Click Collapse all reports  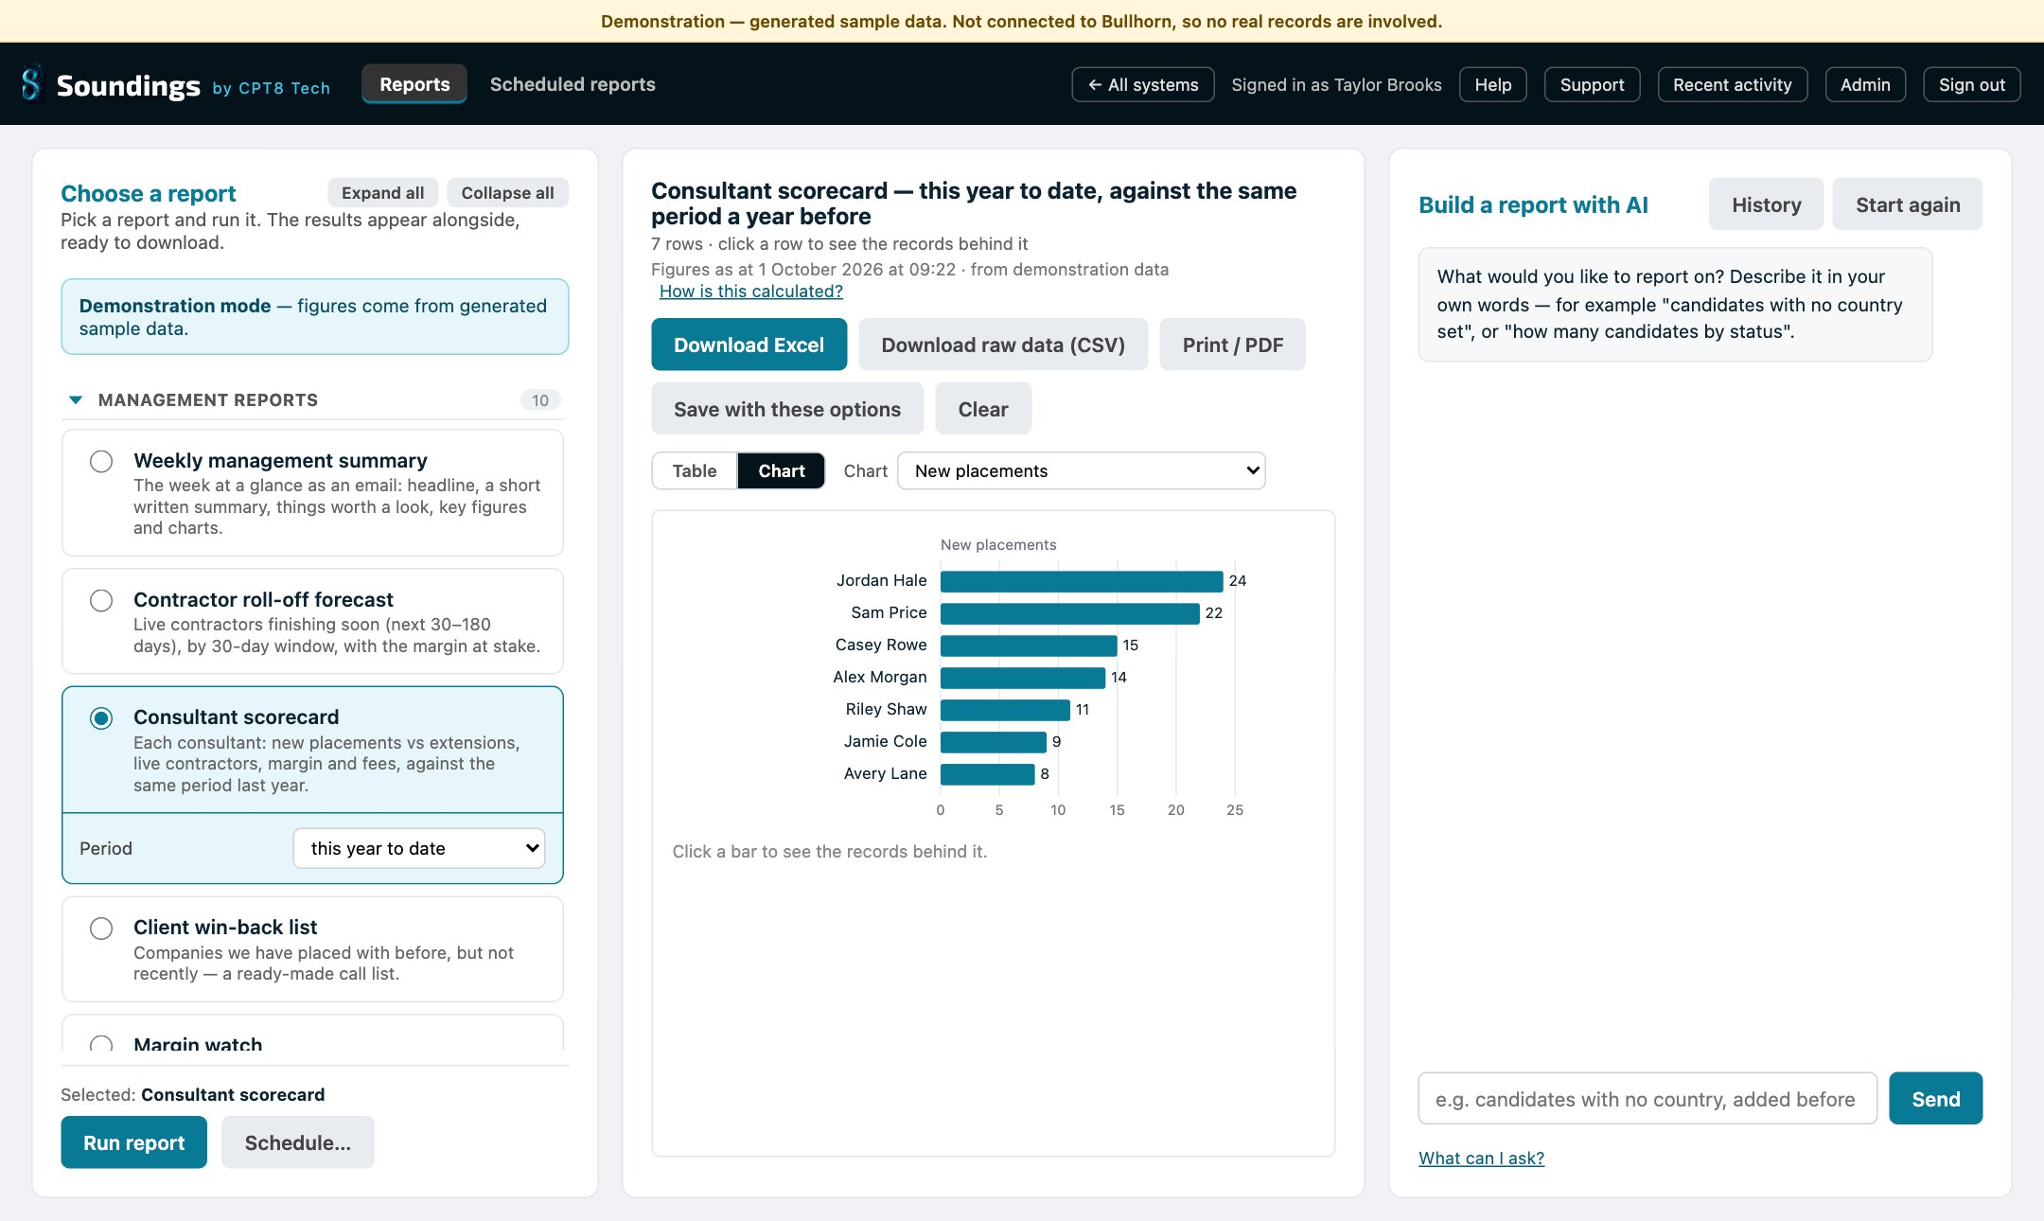point(508,192)
